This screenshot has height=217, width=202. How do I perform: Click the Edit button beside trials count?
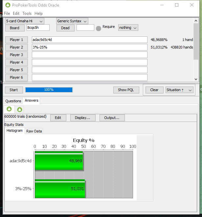pos(58,118)
